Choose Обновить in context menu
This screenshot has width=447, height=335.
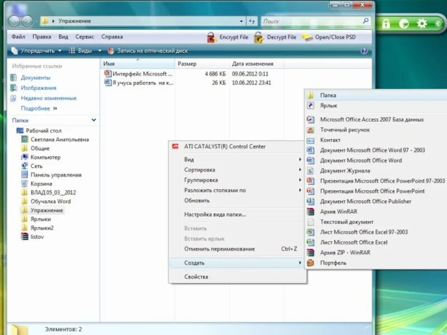pos(237,200)
